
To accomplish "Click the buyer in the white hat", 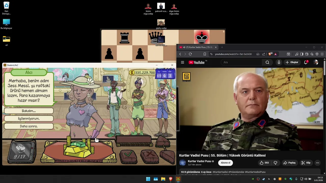I will pyautogui.click(x=81, y=107).
